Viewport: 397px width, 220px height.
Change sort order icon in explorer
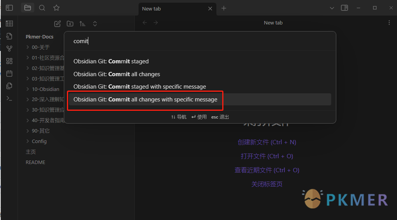(x=82, y=24)
